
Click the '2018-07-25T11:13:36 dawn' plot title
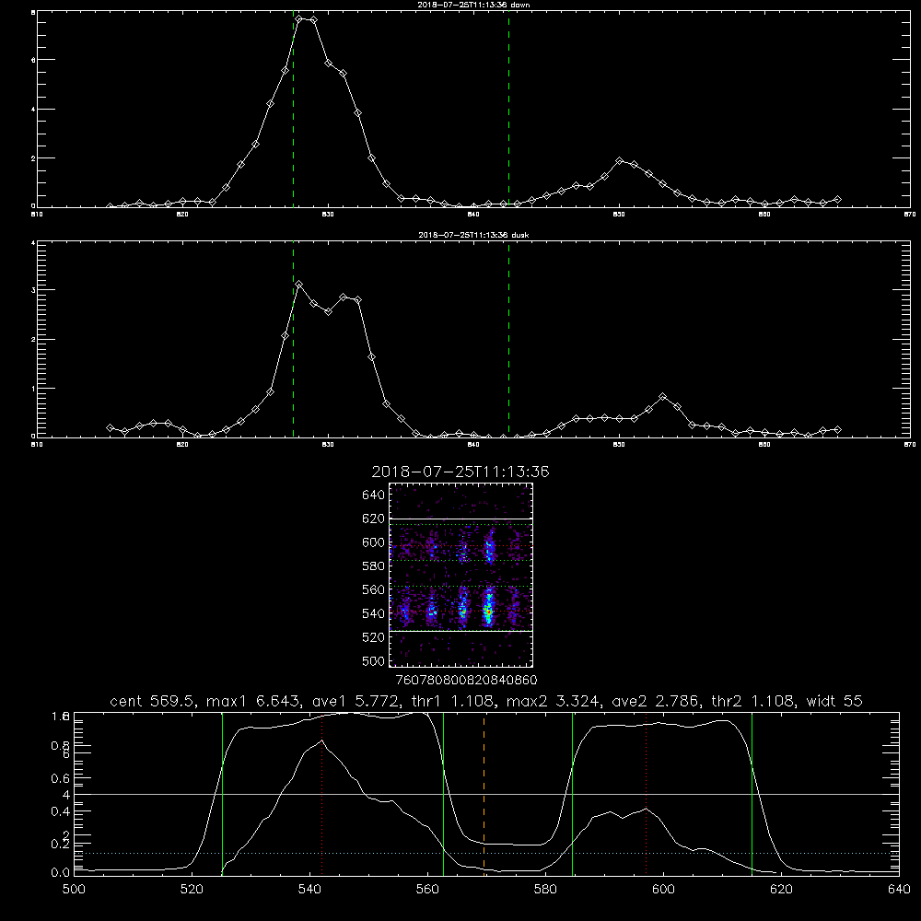click(473, 5)
